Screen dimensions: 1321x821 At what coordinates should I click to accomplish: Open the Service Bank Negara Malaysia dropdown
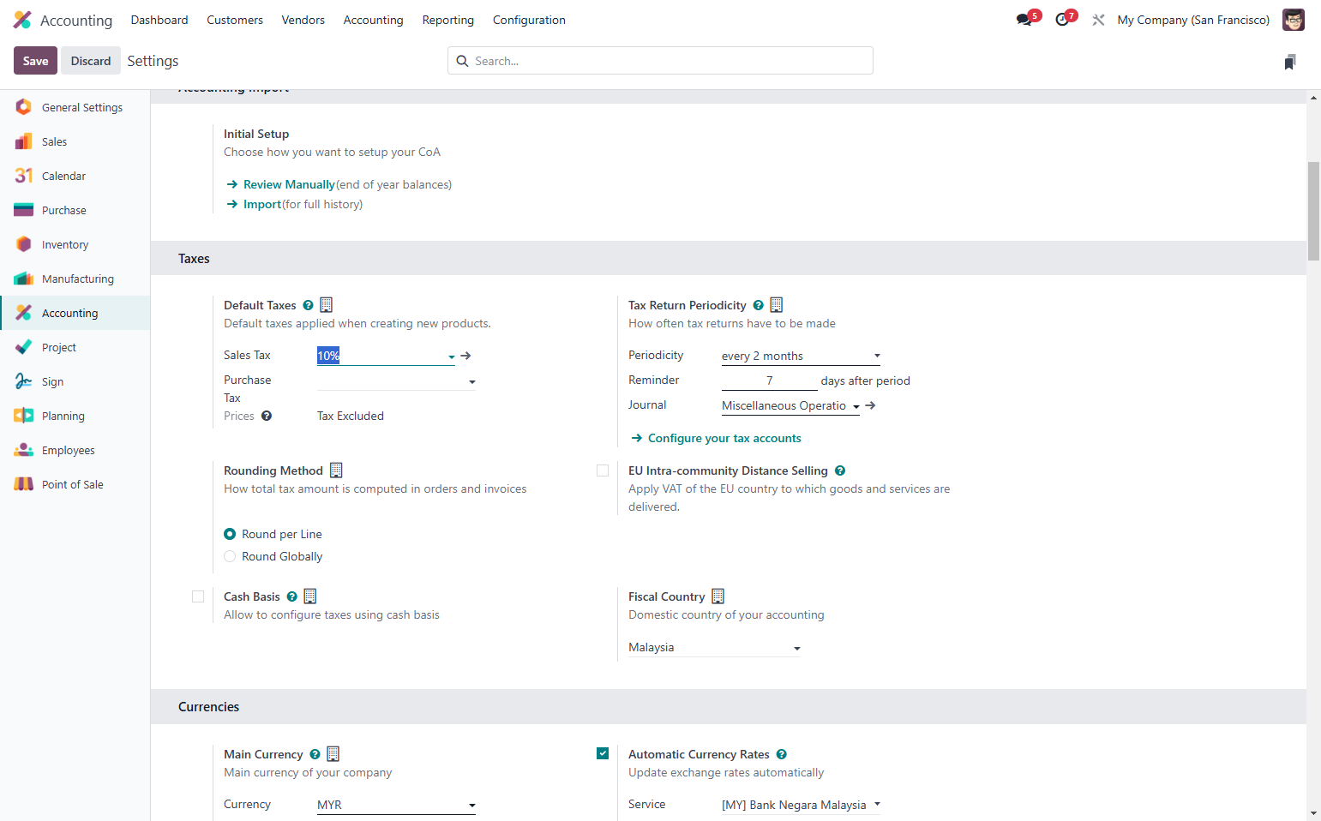801,805
